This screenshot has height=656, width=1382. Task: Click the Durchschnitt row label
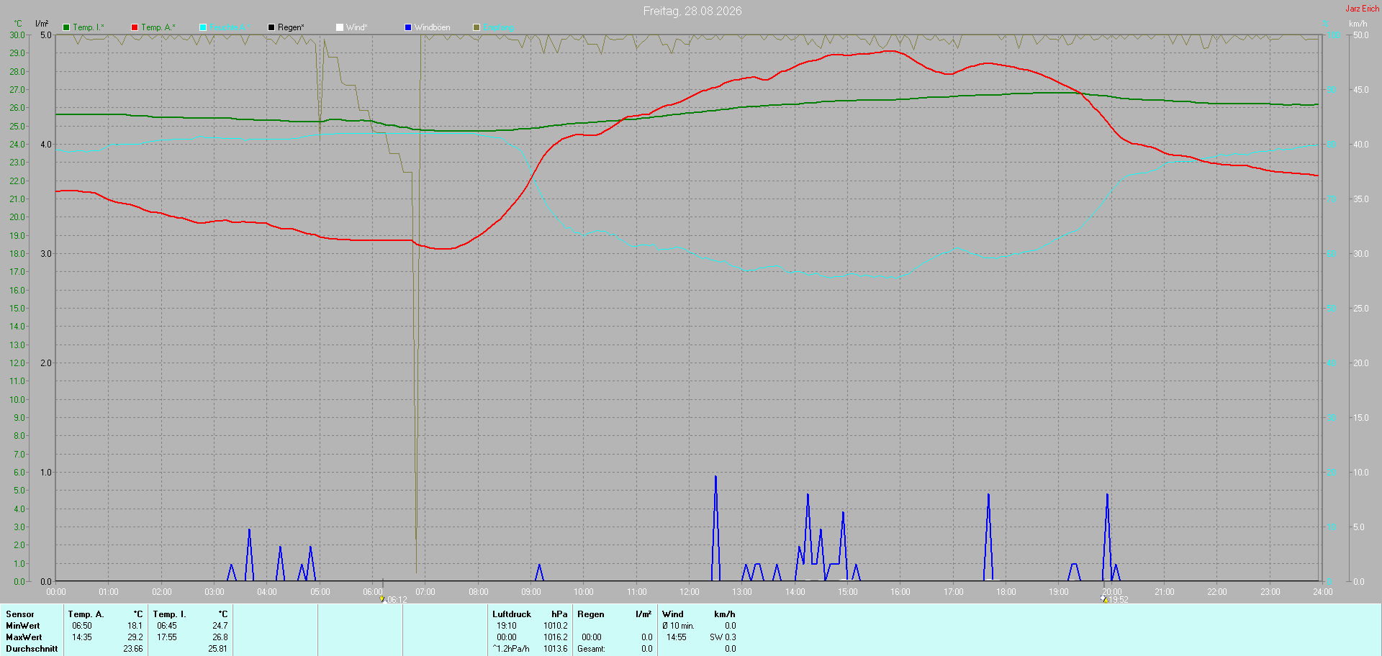pyautogui.click(x=32, y=649)
